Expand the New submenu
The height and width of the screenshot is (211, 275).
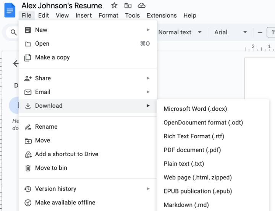87,30
